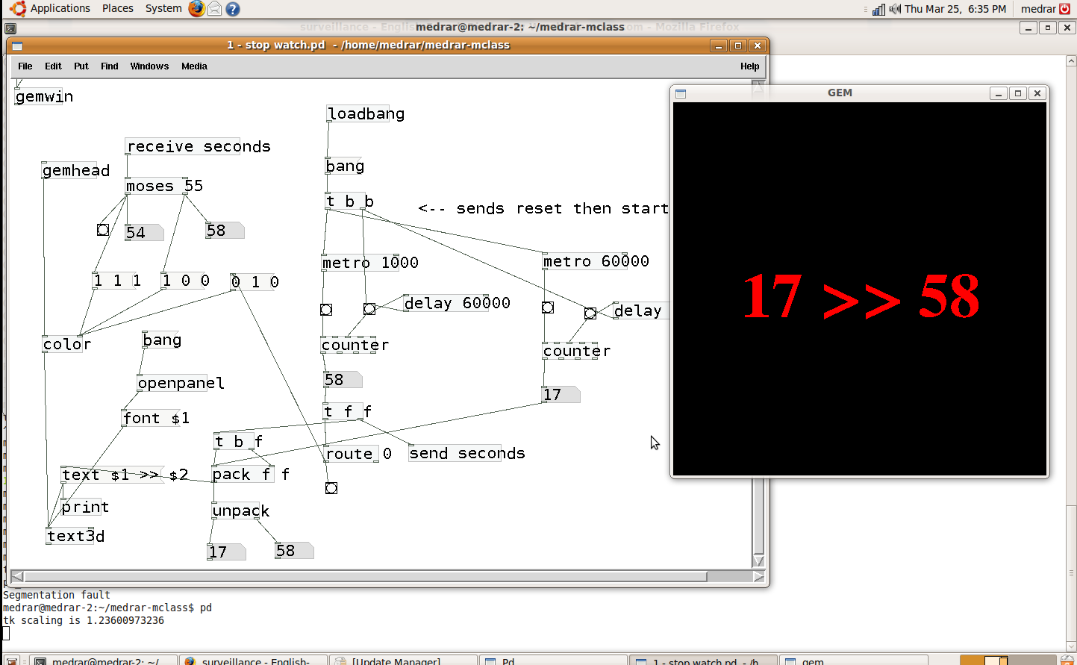
Task: Open the Find menu
Action: [x=109, y=66]
